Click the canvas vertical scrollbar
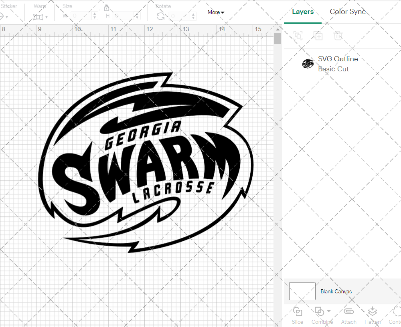 pyautogui.click(x=277, y=38)
